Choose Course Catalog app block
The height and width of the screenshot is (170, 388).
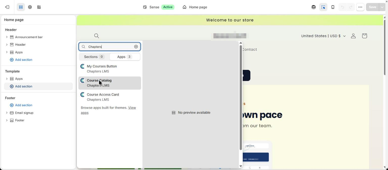pos(110,83)
